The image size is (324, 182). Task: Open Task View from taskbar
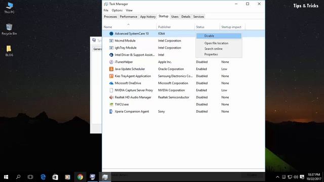(30, 177)
